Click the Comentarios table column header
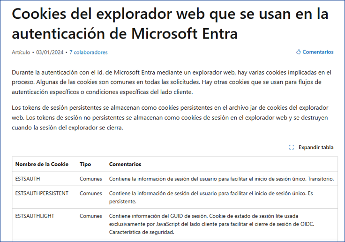 [125, 164]
